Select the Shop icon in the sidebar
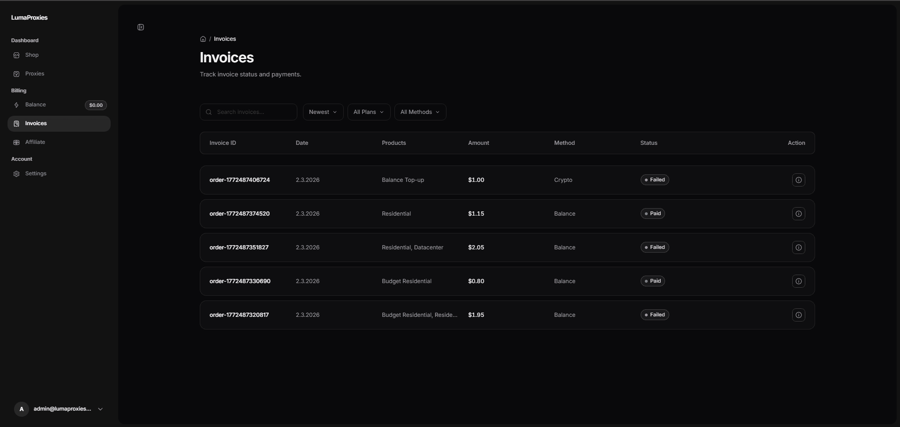This screenshot has height=427, width=900. click(x=16, y=55)
